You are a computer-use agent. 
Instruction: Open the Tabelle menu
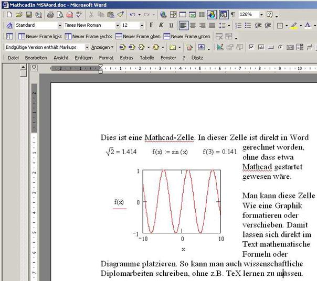pos(147,58)
